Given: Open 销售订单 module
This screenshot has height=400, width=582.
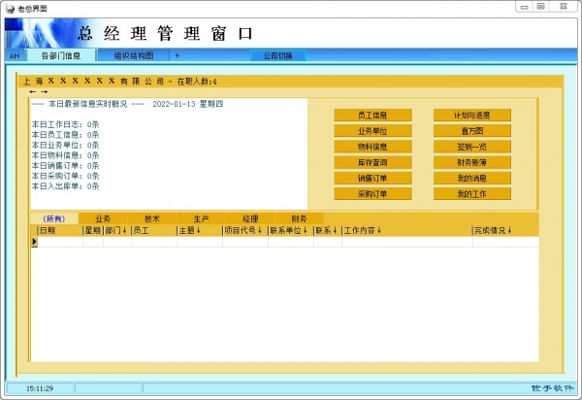Looking at the screenshot, I should pyautogui.click(x=372, y=179).
